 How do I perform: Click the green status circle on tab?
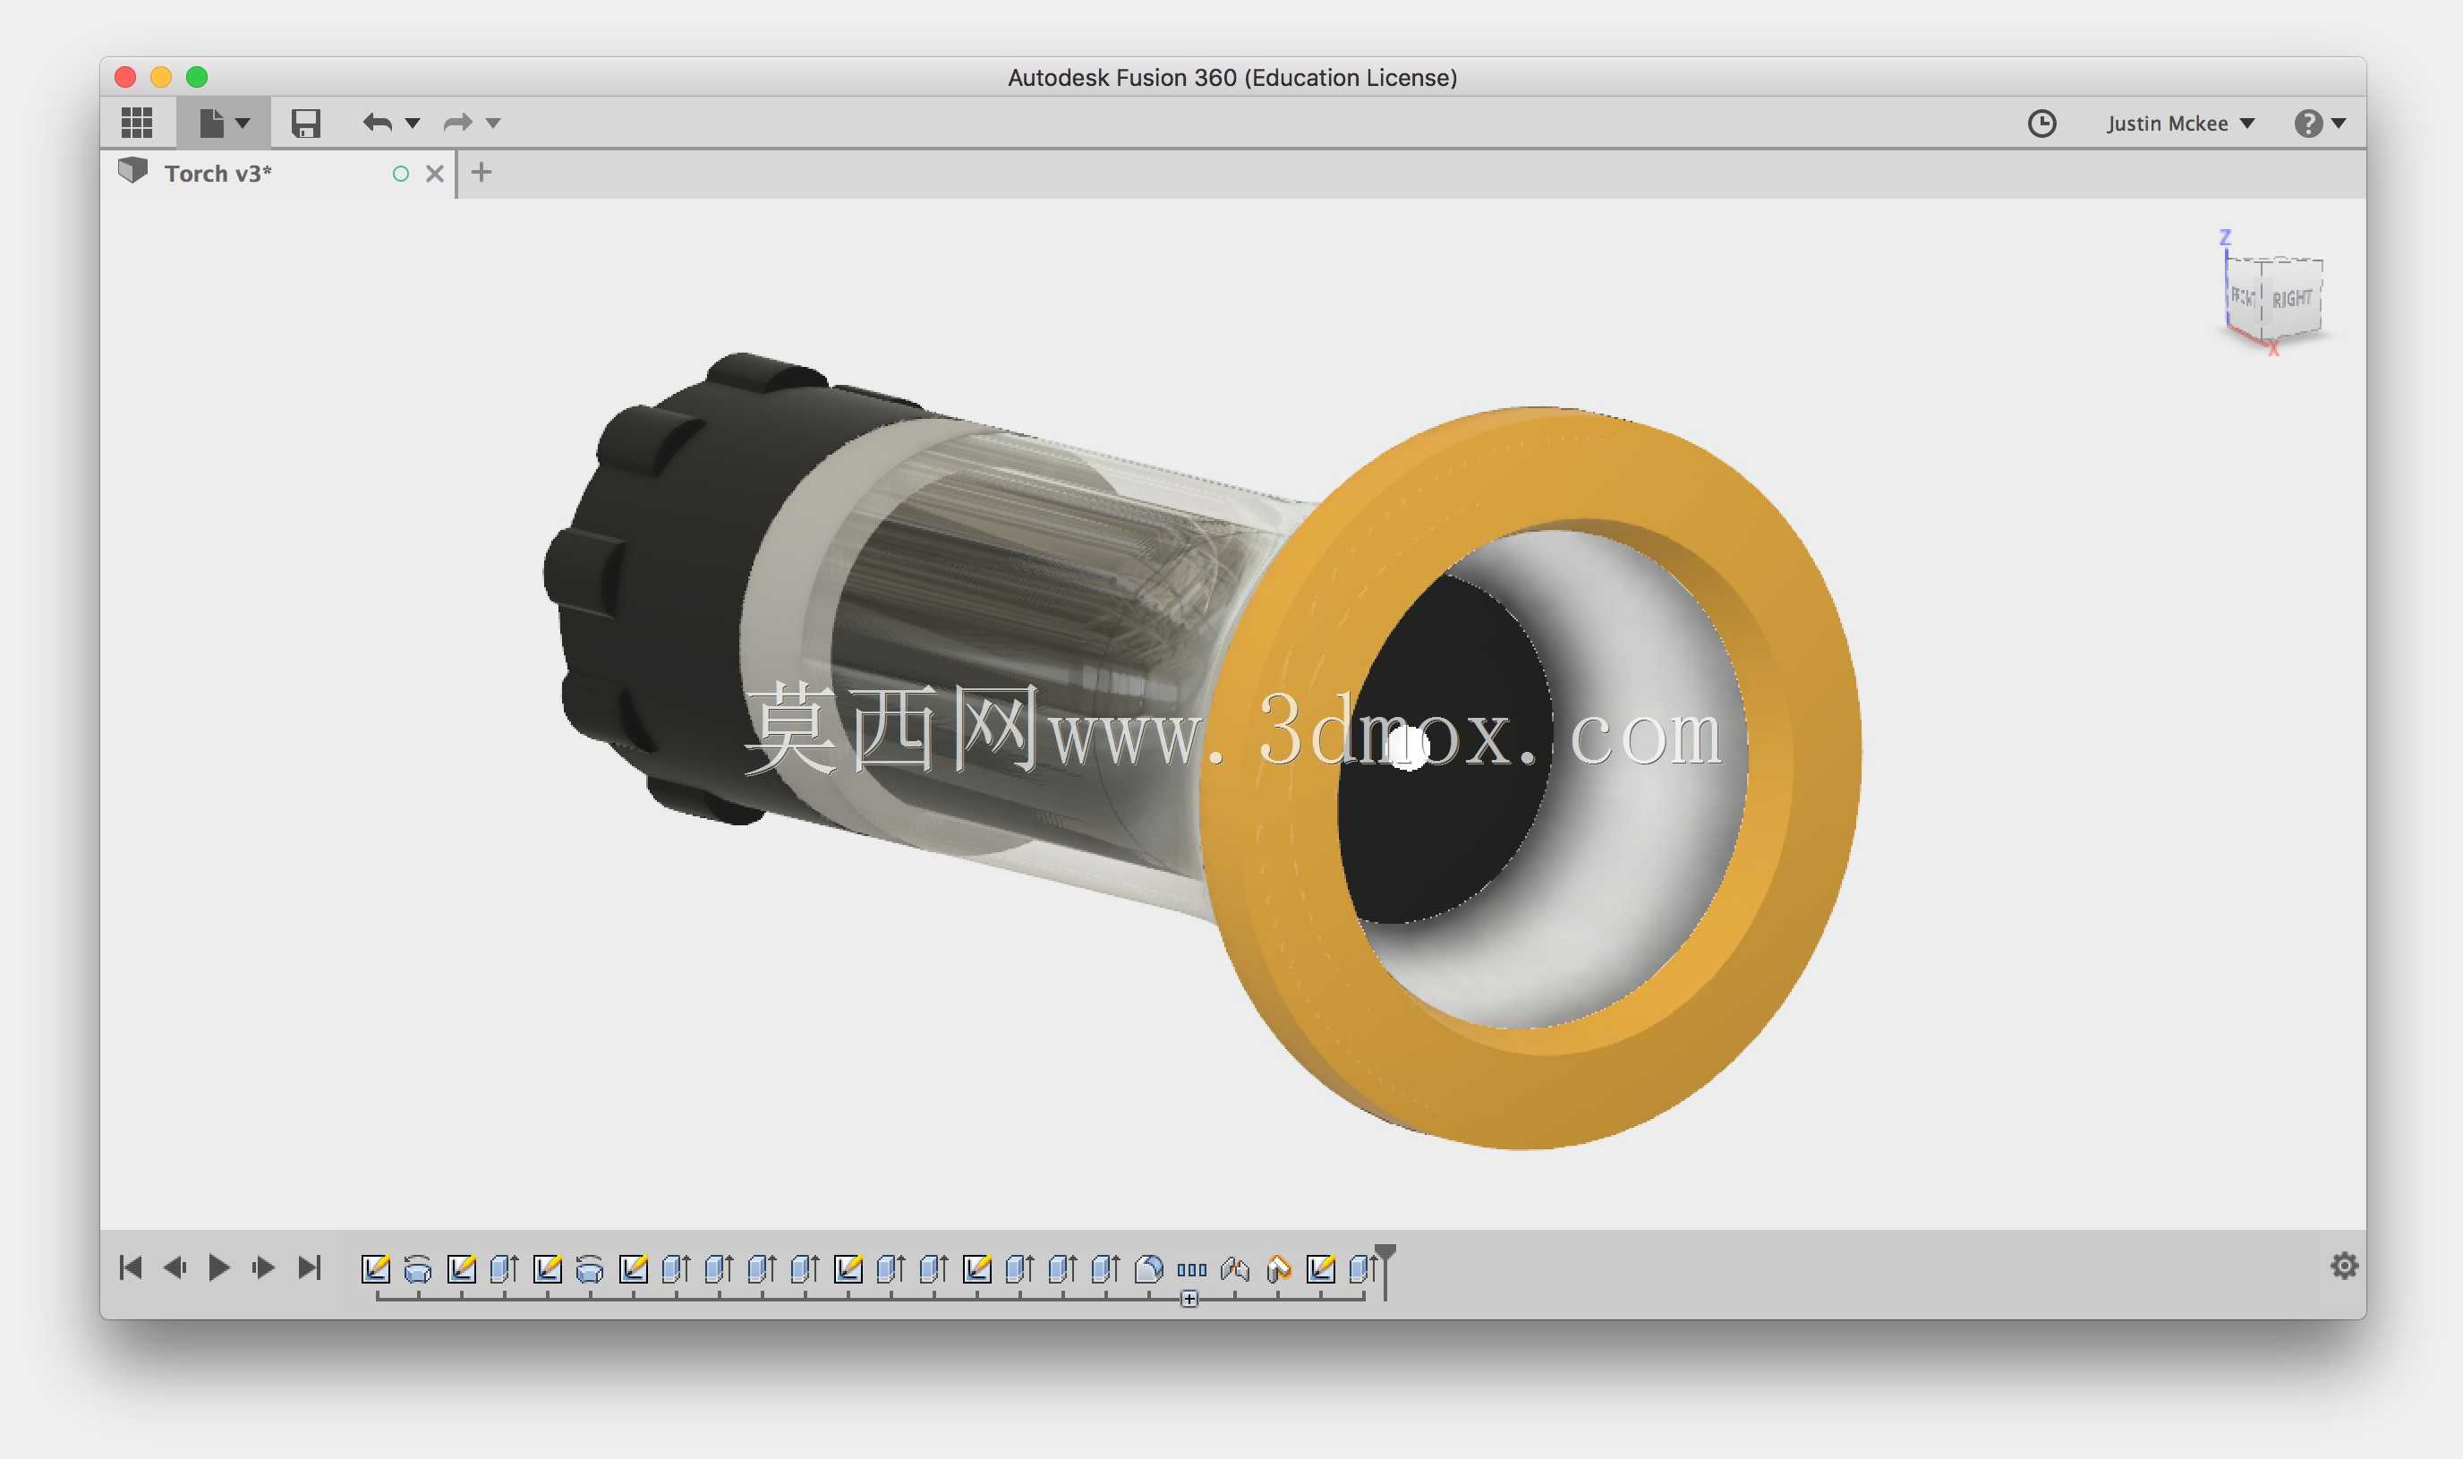coord(400,174)
